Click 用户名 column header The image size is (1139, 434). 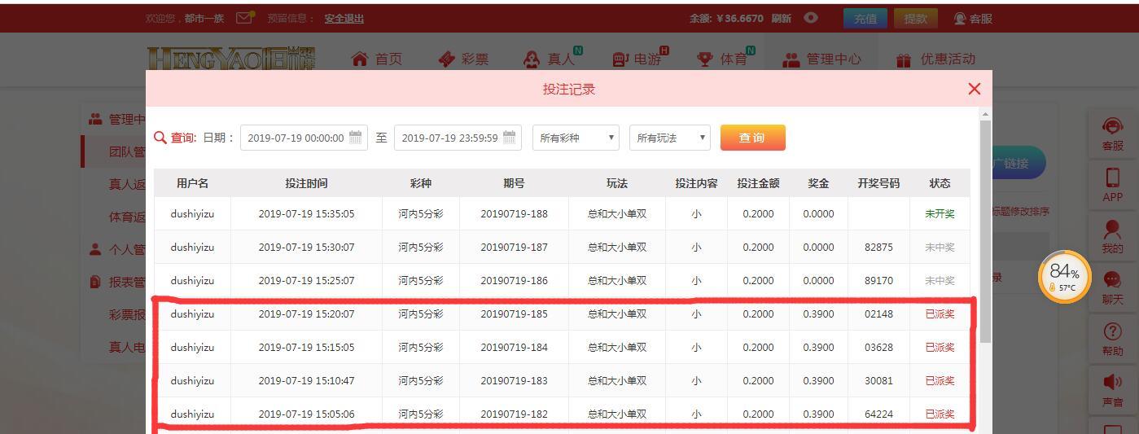pyautogui.click(x=192, y=183)
